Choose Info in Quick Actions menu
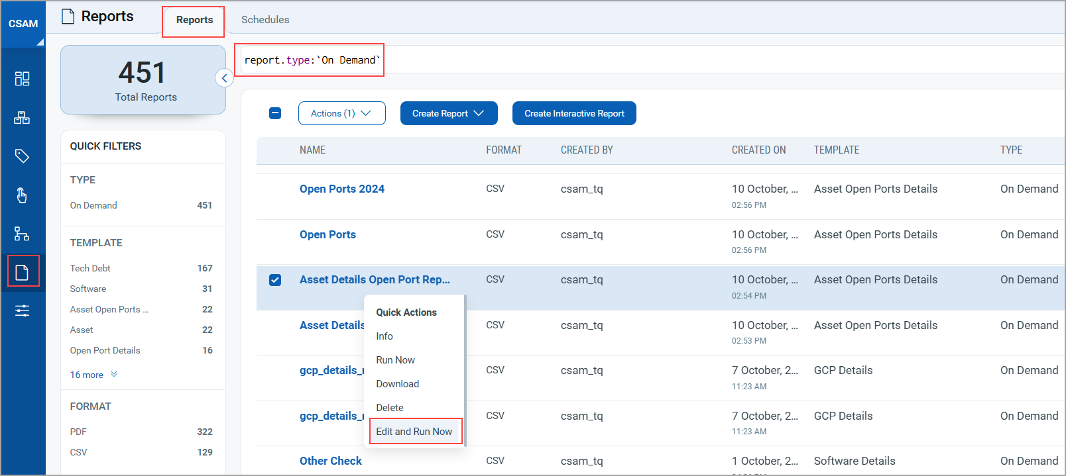The height and width of the screenshot is (476, 1066). 385,336
